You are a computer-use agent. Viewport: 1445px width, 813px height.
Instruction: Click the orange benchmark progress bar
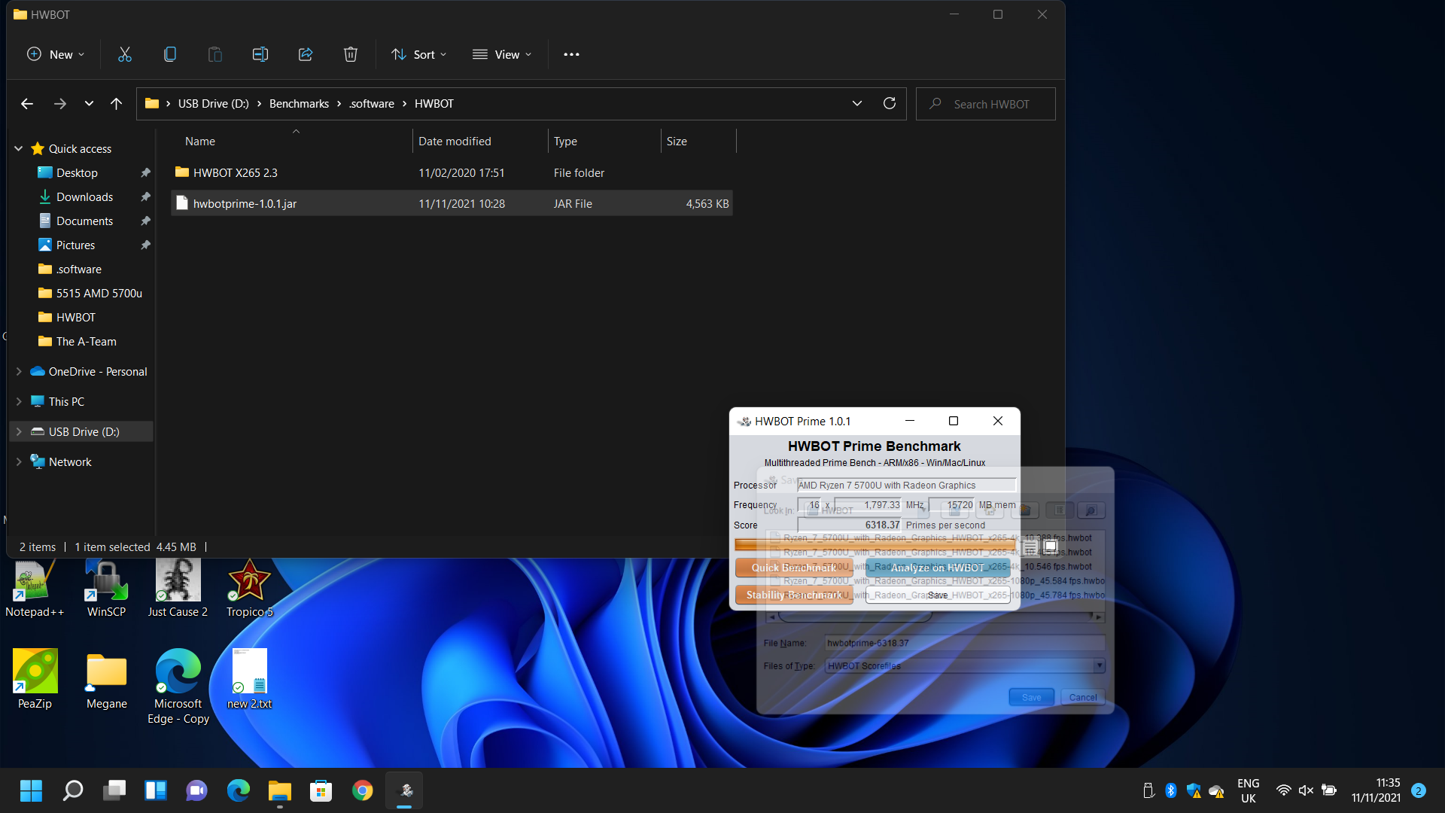(875, 545)
